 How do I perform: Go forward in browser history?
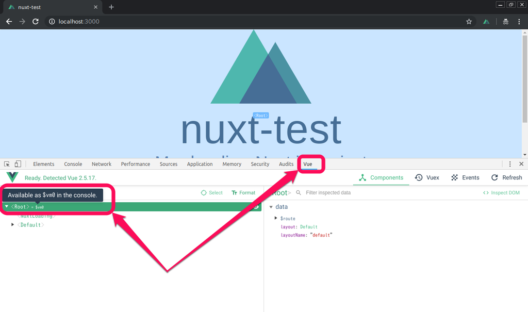pos(22,22)
